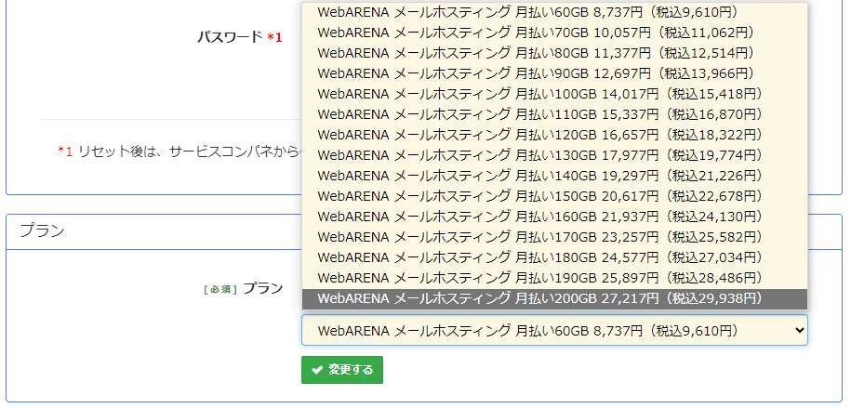
Task: Close the plan combo box via its arrow
Action: pyautogui.click(x=798, y=330)
